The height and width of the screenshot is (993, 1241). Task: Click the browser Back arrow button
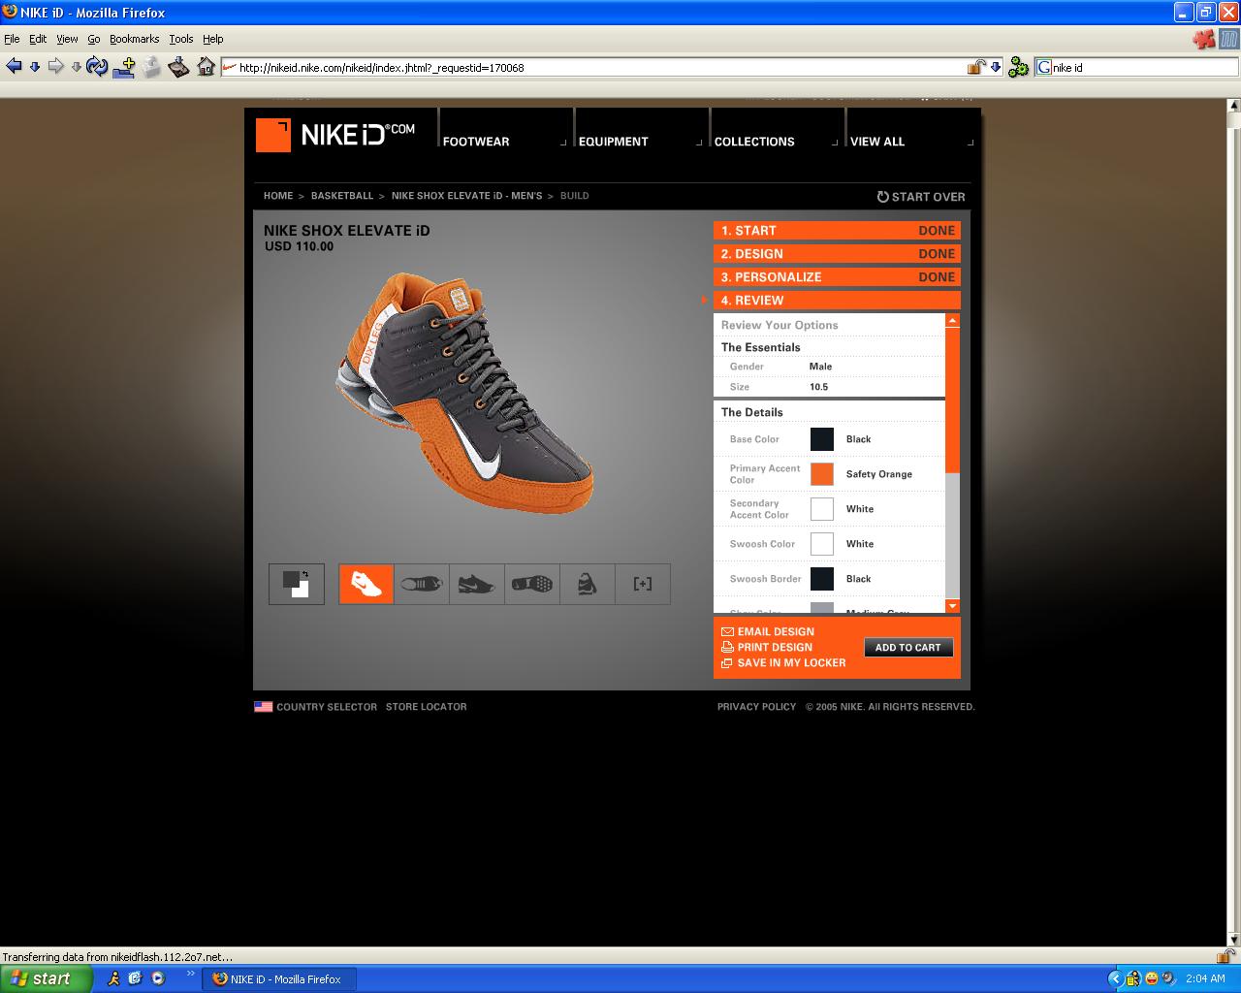14,67
